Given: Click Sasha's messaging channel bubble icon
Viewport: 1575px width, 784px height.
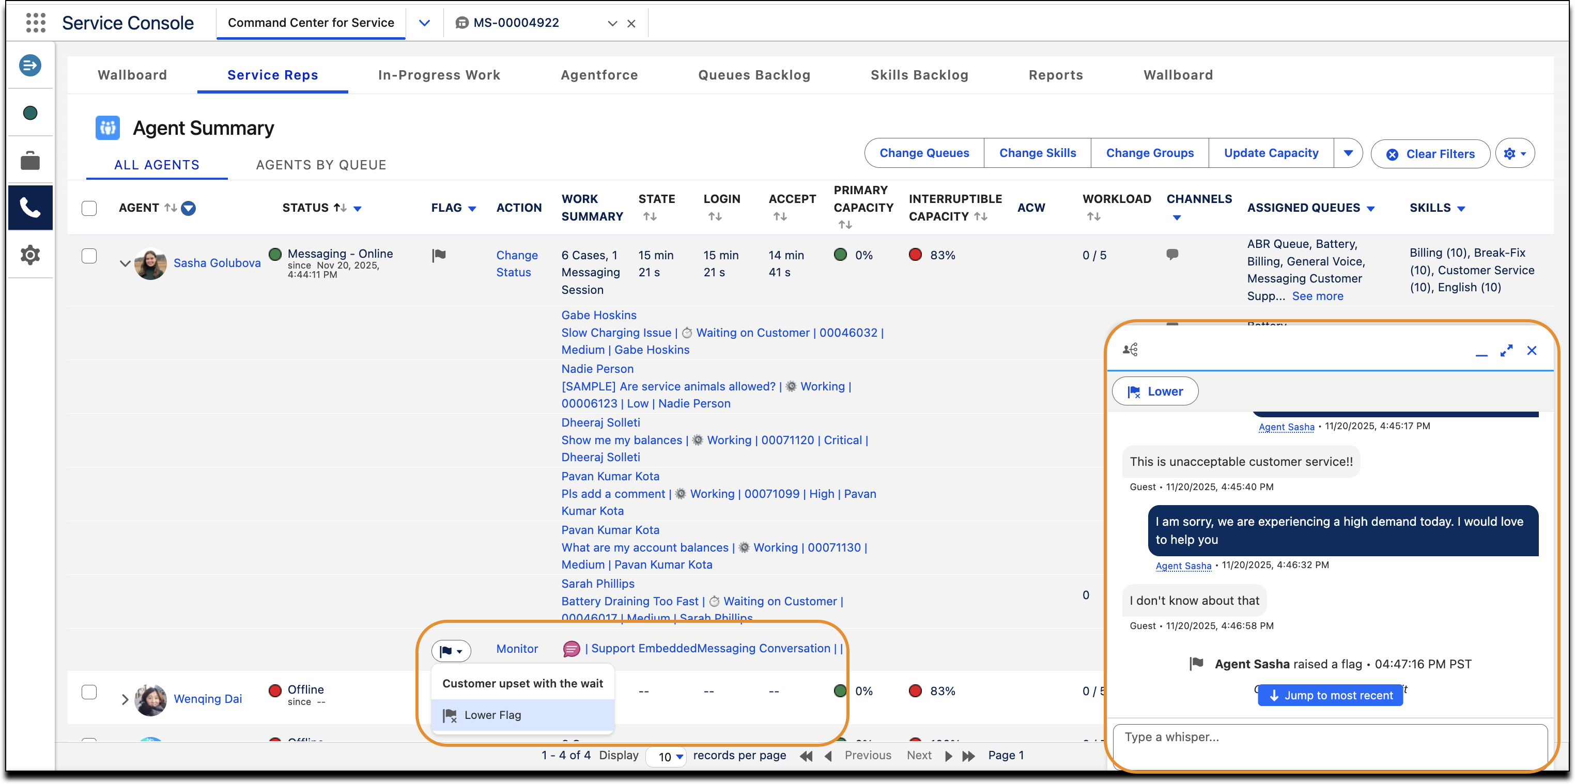Looking at the screenshot, I should pos(1172,254).
